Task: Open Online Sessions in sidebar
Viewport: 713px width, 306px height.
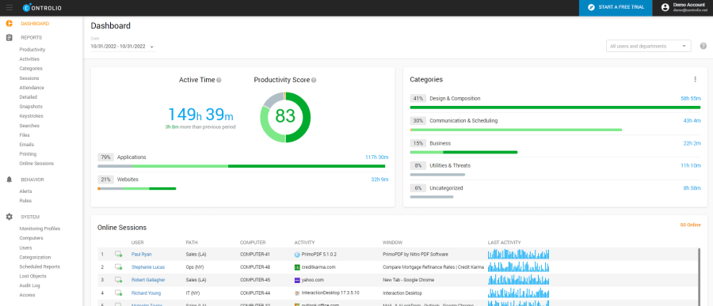Action: (36, 164)
